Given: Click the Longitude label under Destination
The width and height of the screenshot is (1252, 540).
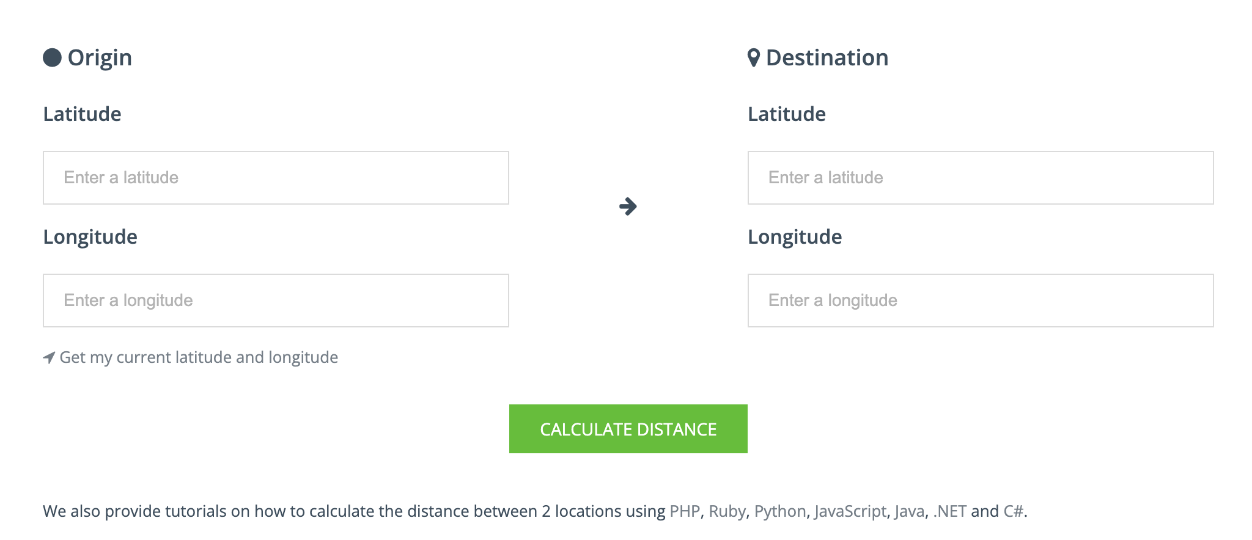Looking at the screenshot, I should click(x=795, y=237).
